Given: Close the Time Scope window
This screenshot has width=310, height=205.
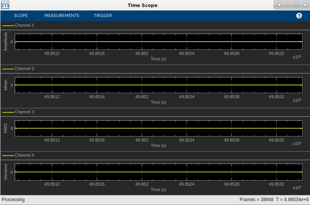Looking at the screenshot, I should [305, 5].
